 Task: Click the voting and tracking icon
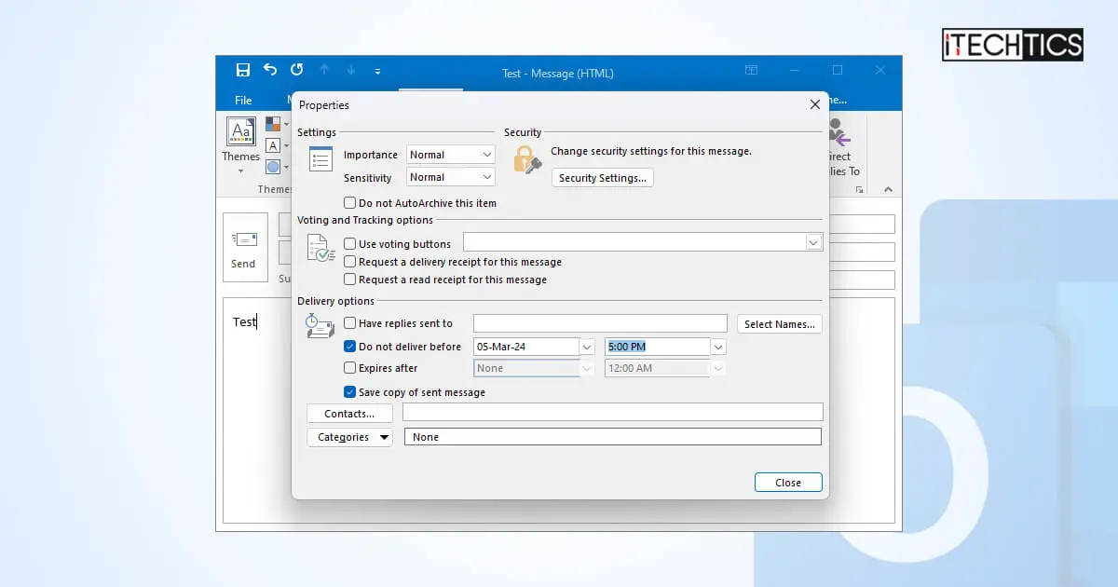320,249
